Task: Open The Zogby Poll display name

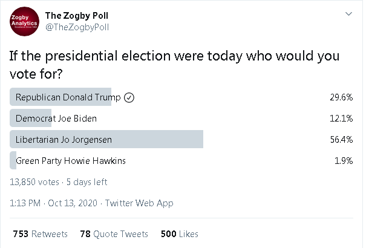Action: 77,16
